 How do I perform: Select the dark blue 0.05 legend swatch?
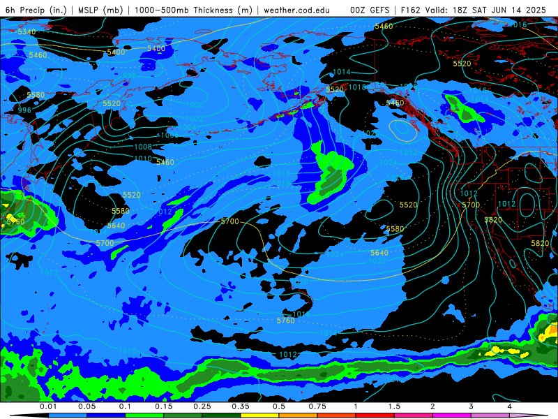point(106,416)
